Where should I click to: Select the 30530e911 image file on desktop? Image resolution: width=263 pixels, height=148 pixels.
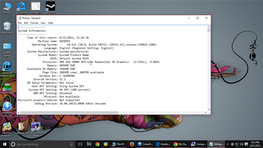point(36,8)
